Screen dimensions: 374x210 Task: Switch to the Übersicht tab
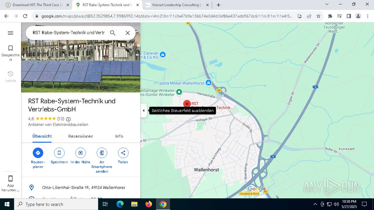[42, 136]
